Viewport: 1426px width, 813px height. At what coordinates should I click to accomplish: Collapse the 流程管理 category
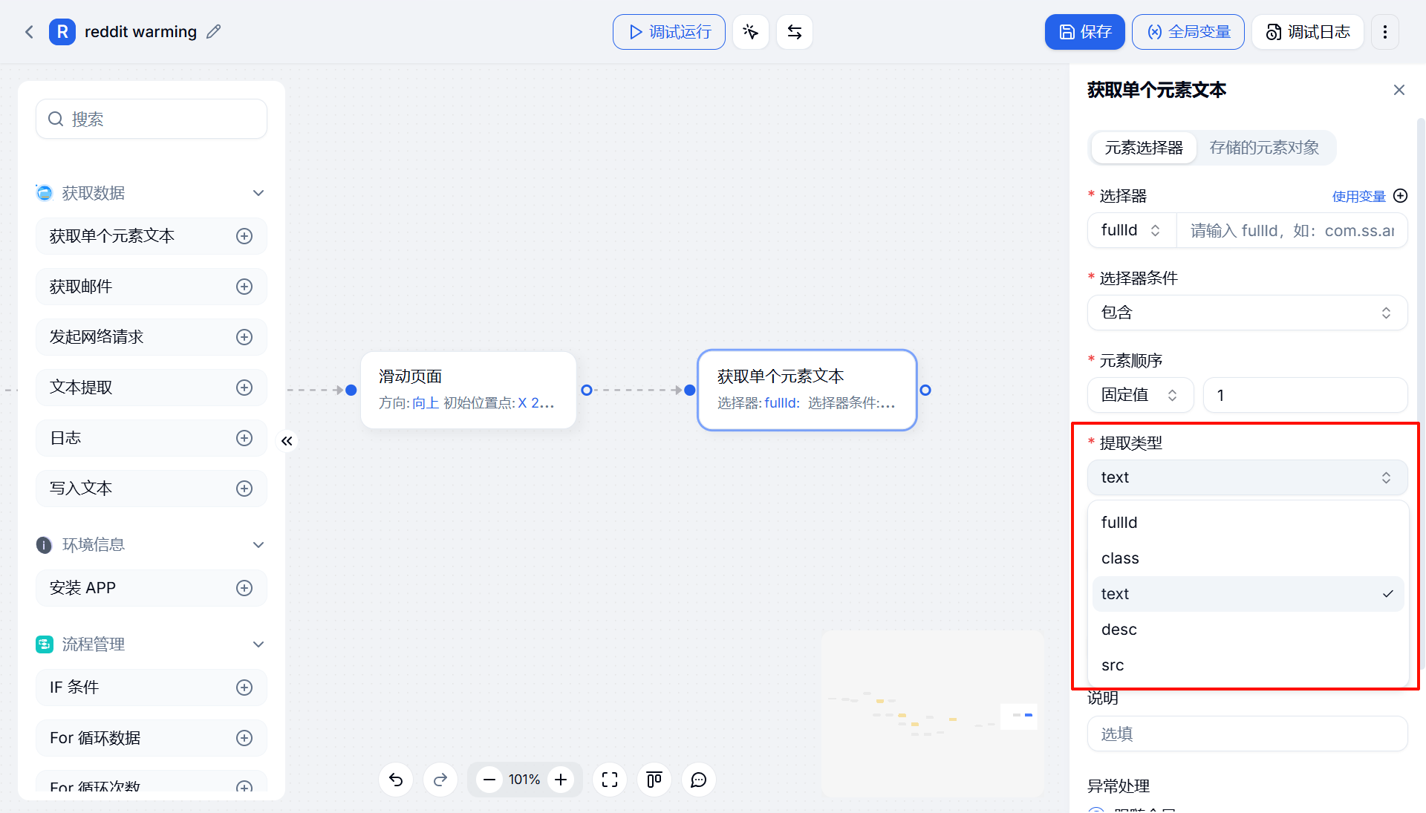point(258,644)
